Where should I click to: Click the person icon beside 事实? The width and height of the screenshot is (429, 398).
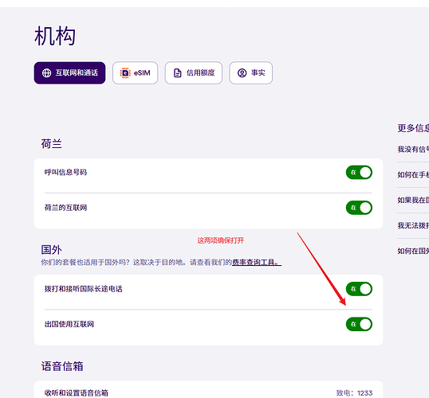(x=242, y=73)
